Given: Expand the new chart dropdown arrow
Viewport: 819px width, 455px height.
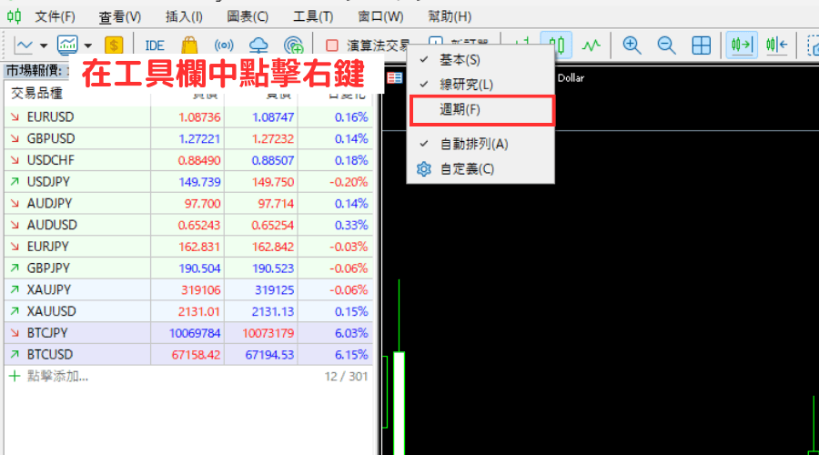Looking at the screenshot, I should [x=44, y=45].
